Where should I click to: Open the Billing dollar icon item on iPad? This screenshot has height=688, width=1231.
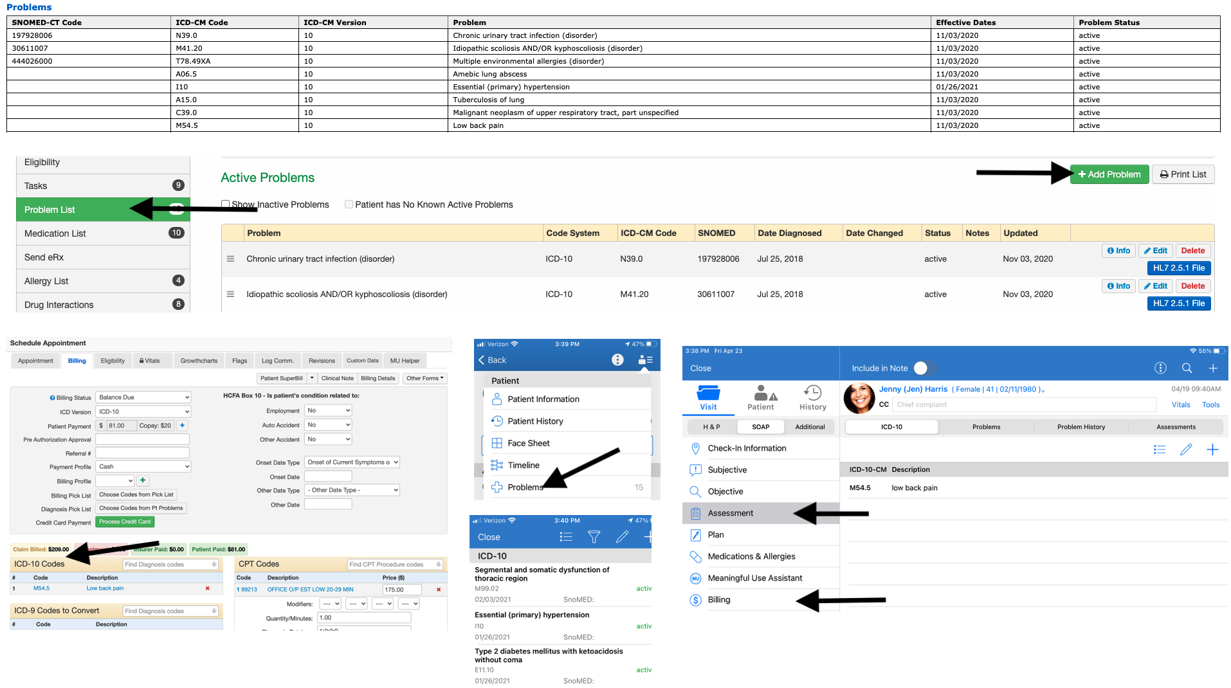pos(761,600)
